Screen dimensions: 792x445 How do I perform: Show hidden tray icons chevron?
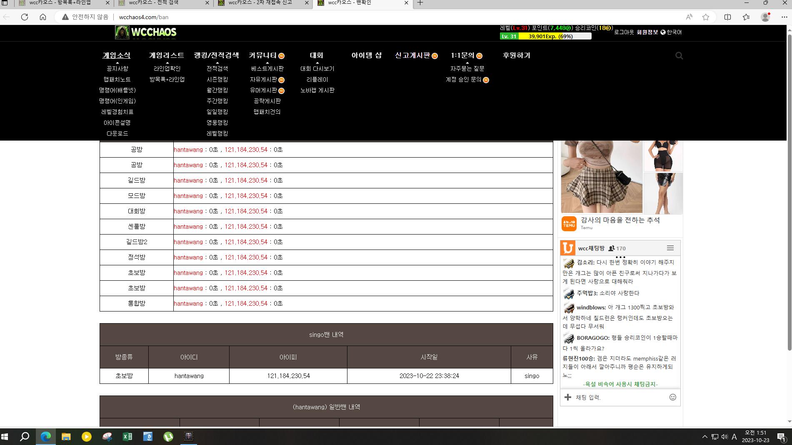tap(705, 437)
